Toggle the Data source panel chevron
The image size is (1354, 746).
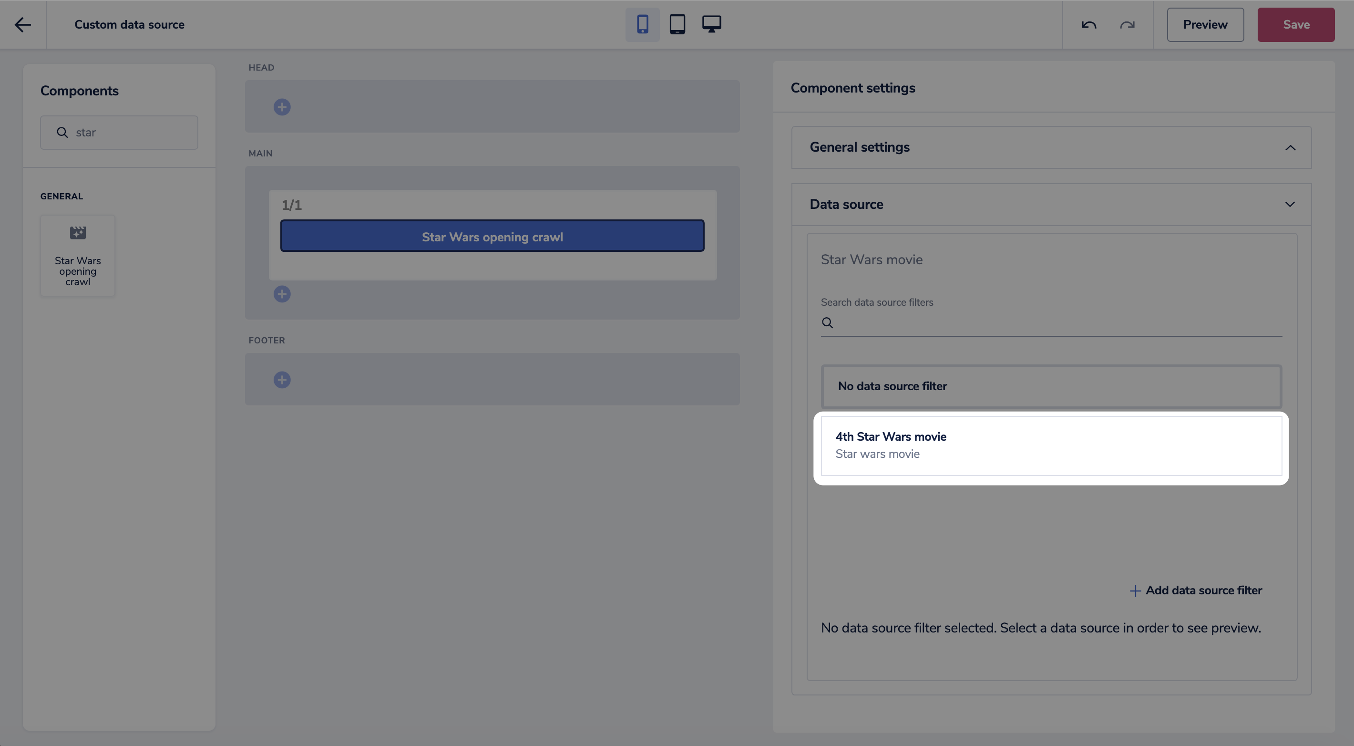(x=1289, y=205)
